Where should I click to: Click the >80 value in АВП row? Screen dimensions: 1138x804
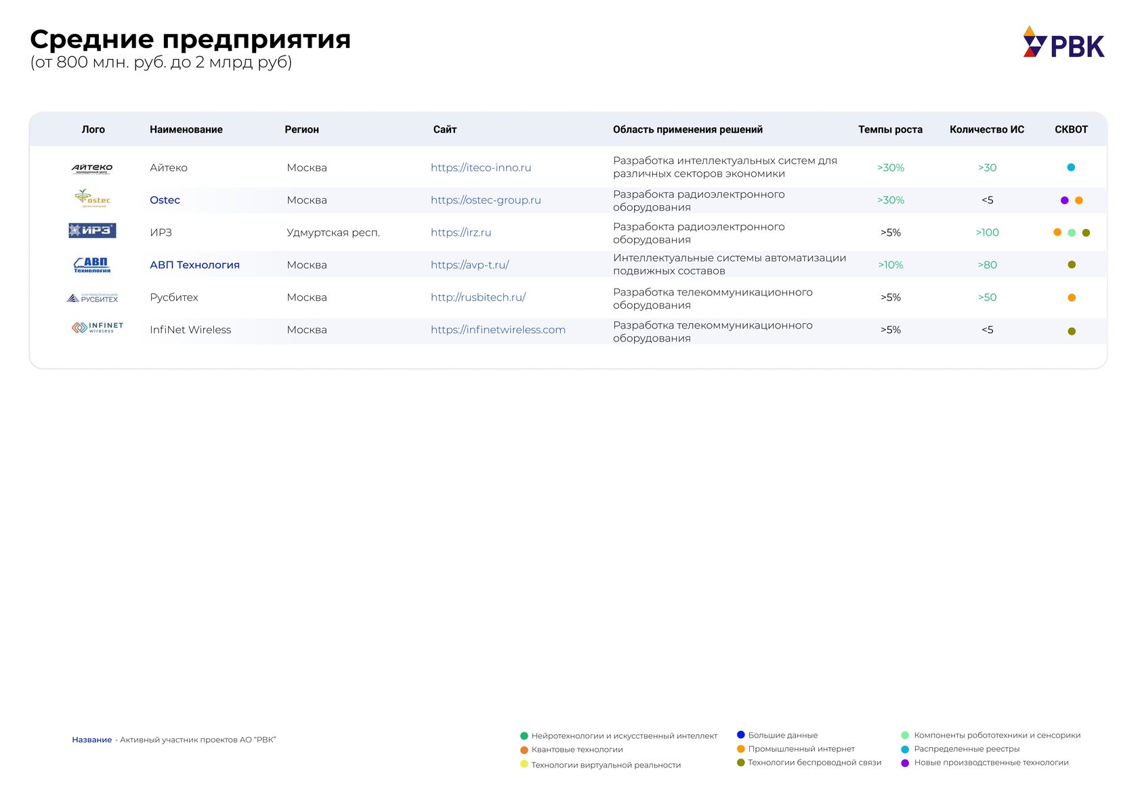[987, 265]
